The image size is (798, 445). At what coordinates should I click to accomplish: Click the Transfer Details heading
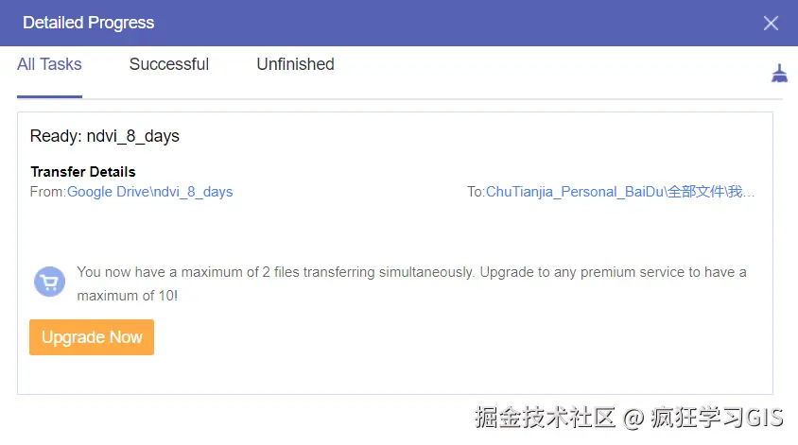coord(83,172)
